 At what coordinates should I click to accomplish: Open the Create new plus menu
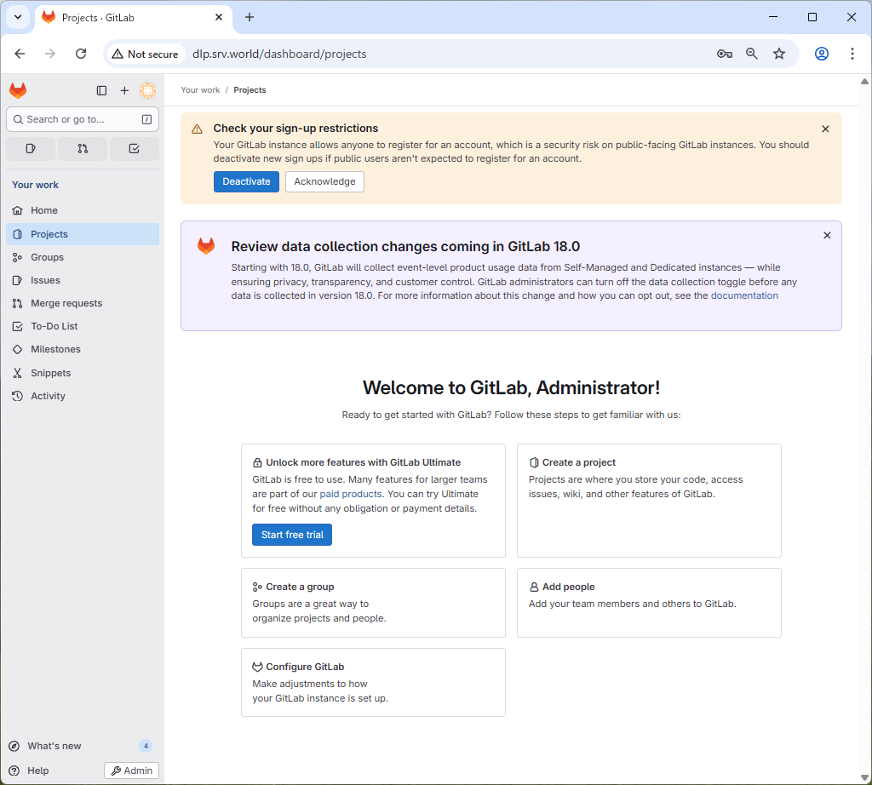pos(124,90)
